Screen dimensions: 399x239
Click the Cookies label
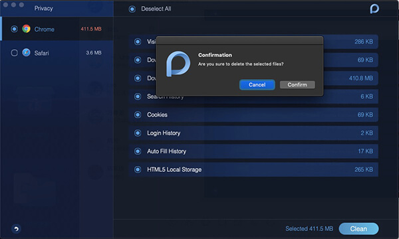point(157,115)
